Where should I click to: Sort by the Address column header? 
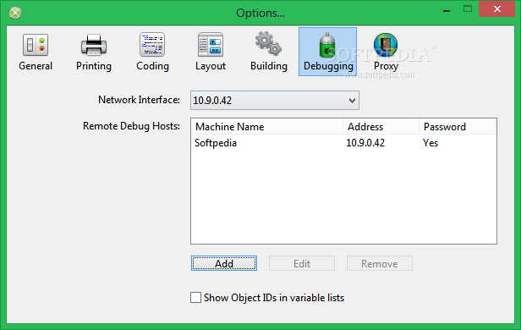click(x=381, y=127)
